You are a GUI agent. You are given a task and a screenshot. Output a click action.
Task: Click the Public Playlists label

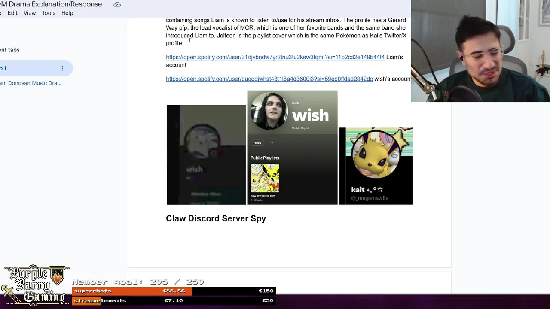[x=265, y=158]
